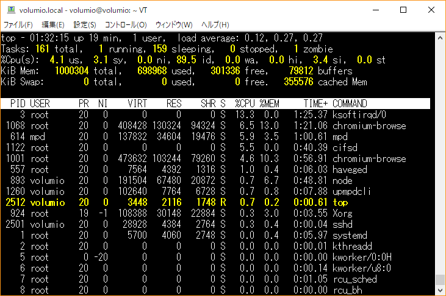Click the kworker/u8:0 process name
This screenshot has height=296, width=446.
[362, 268]
